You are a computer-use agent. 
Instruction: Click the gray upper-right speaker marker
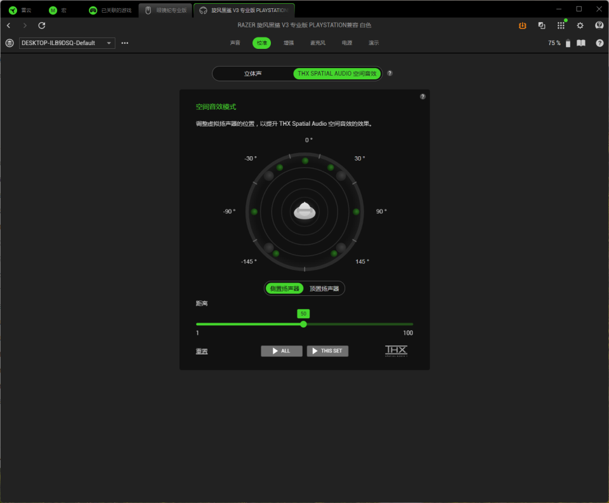pos(341,176)
